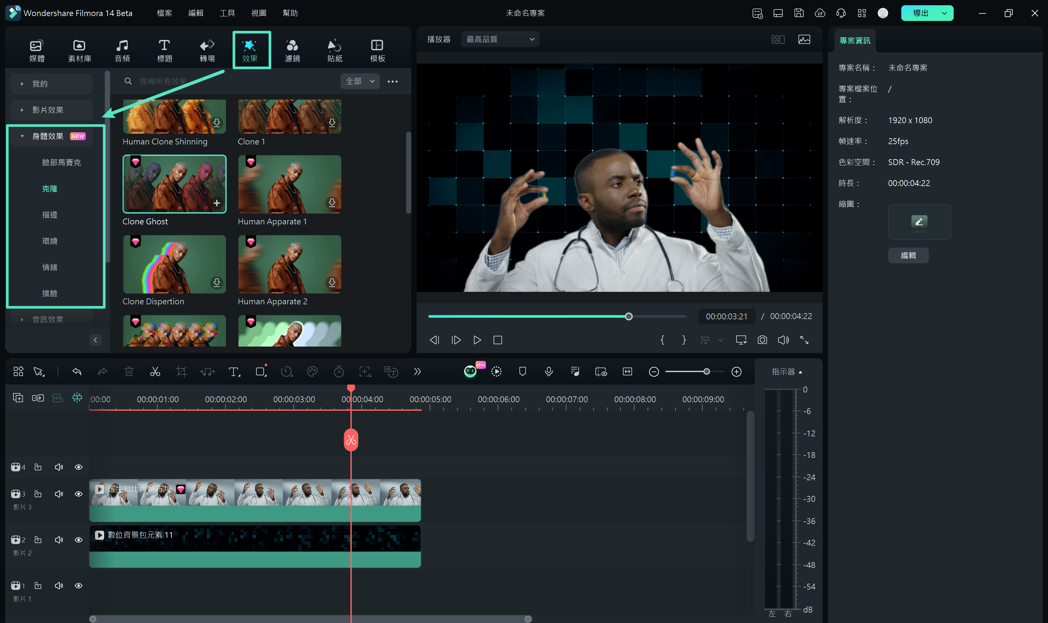This screenshot has height=623, width=1048.
Task: Click the 濾鏡 (Filter) panel icon
Action: 293,50
